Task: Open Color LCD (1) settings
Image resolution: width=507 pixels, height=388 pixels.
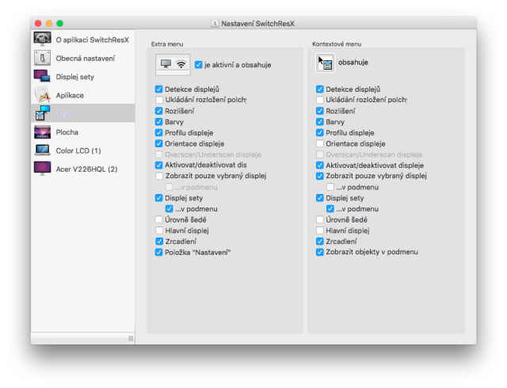Action: [82, 150]
